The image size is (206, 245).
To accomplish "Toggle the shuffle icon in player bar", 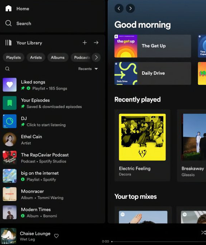I will point(203,233).
